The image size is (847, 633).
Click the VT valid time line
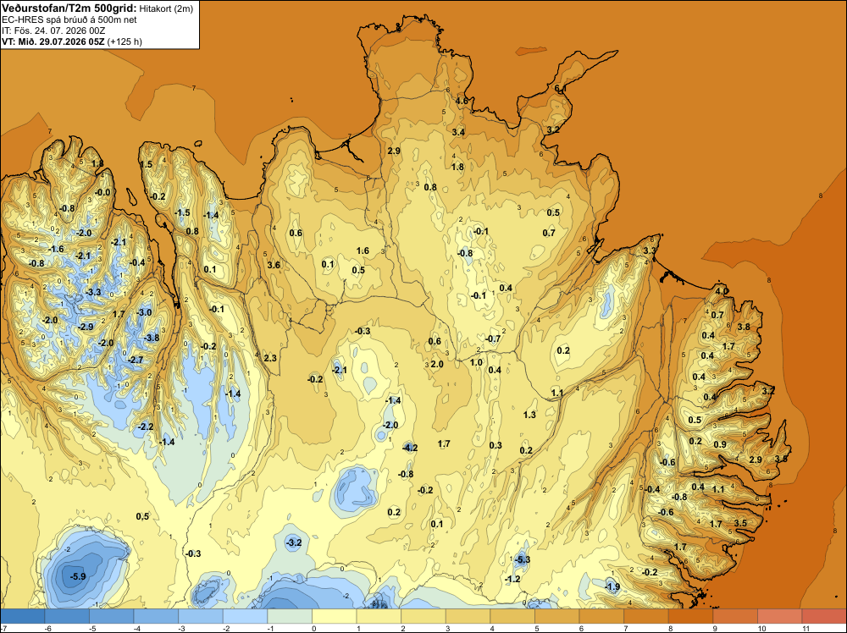click(72, 41)
